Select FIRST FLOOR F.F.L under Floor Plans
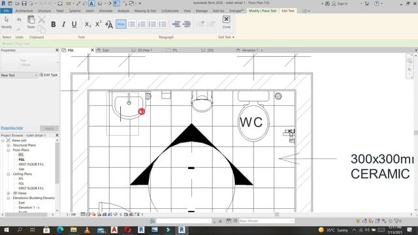This screenshot has height=235, width=418. pyautogui.click(x=31, y=164)
